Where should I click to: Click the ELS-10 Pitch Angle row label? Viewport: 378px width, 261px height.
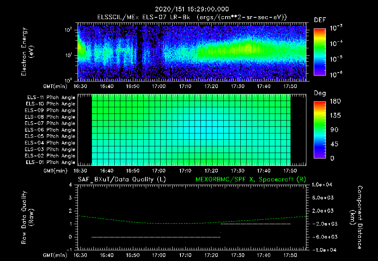51,104
